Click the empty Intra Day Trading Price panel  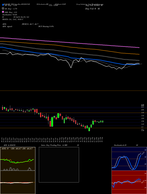coord(59,165)
